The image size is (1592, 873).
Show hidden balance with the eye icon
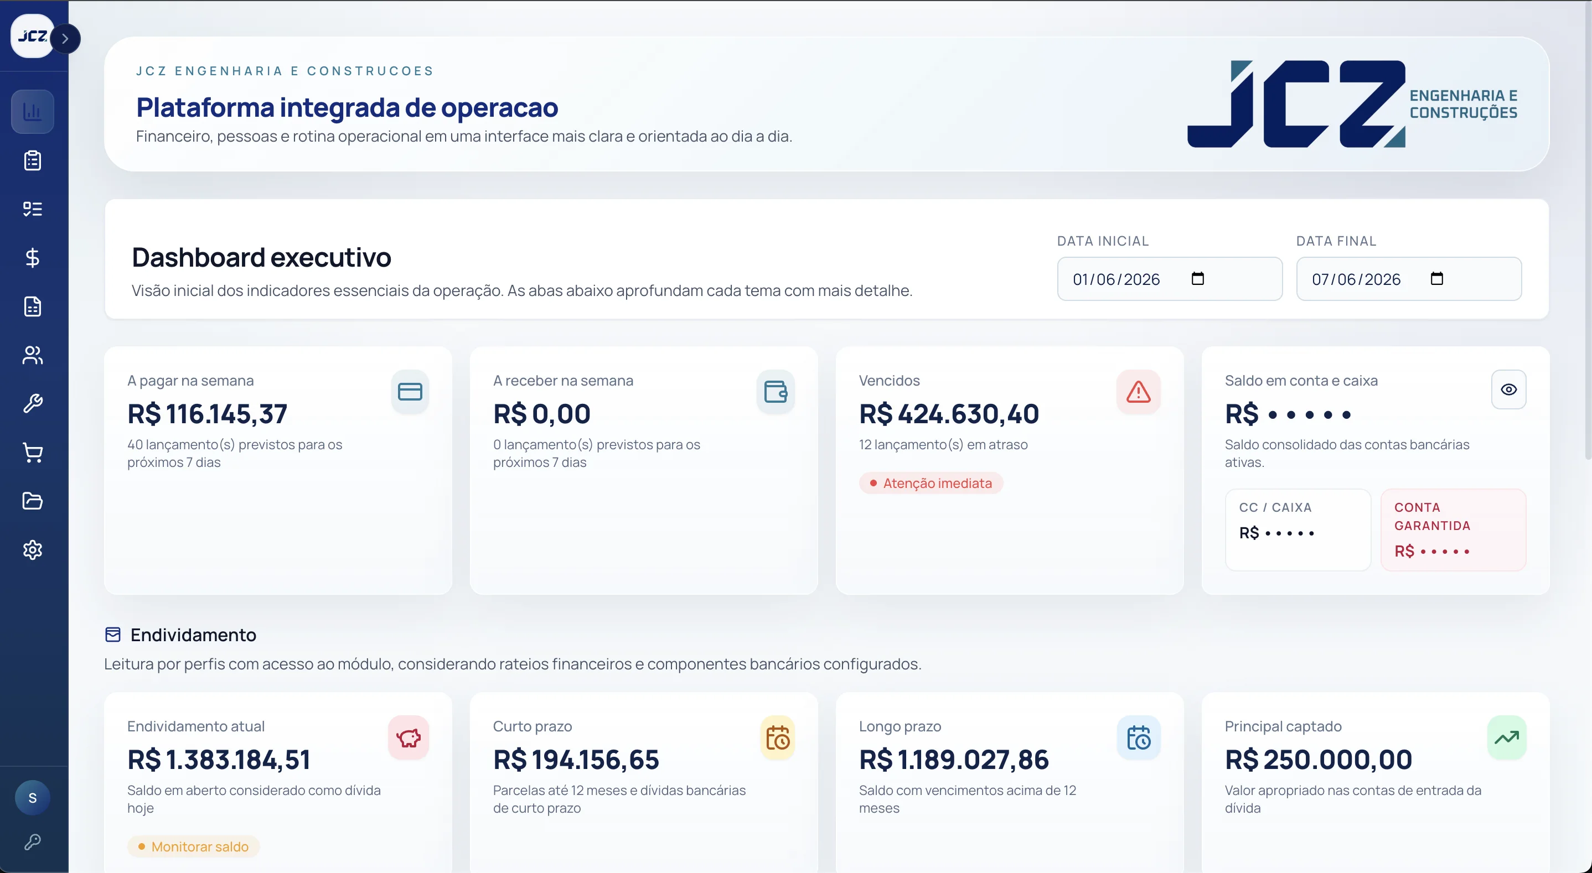pyautogui.click(x=1508, y=389)
